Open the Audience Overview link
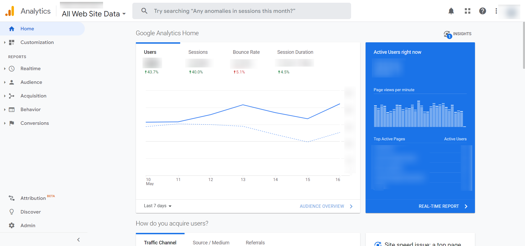 pyautogui.click(x=322, y=206)
